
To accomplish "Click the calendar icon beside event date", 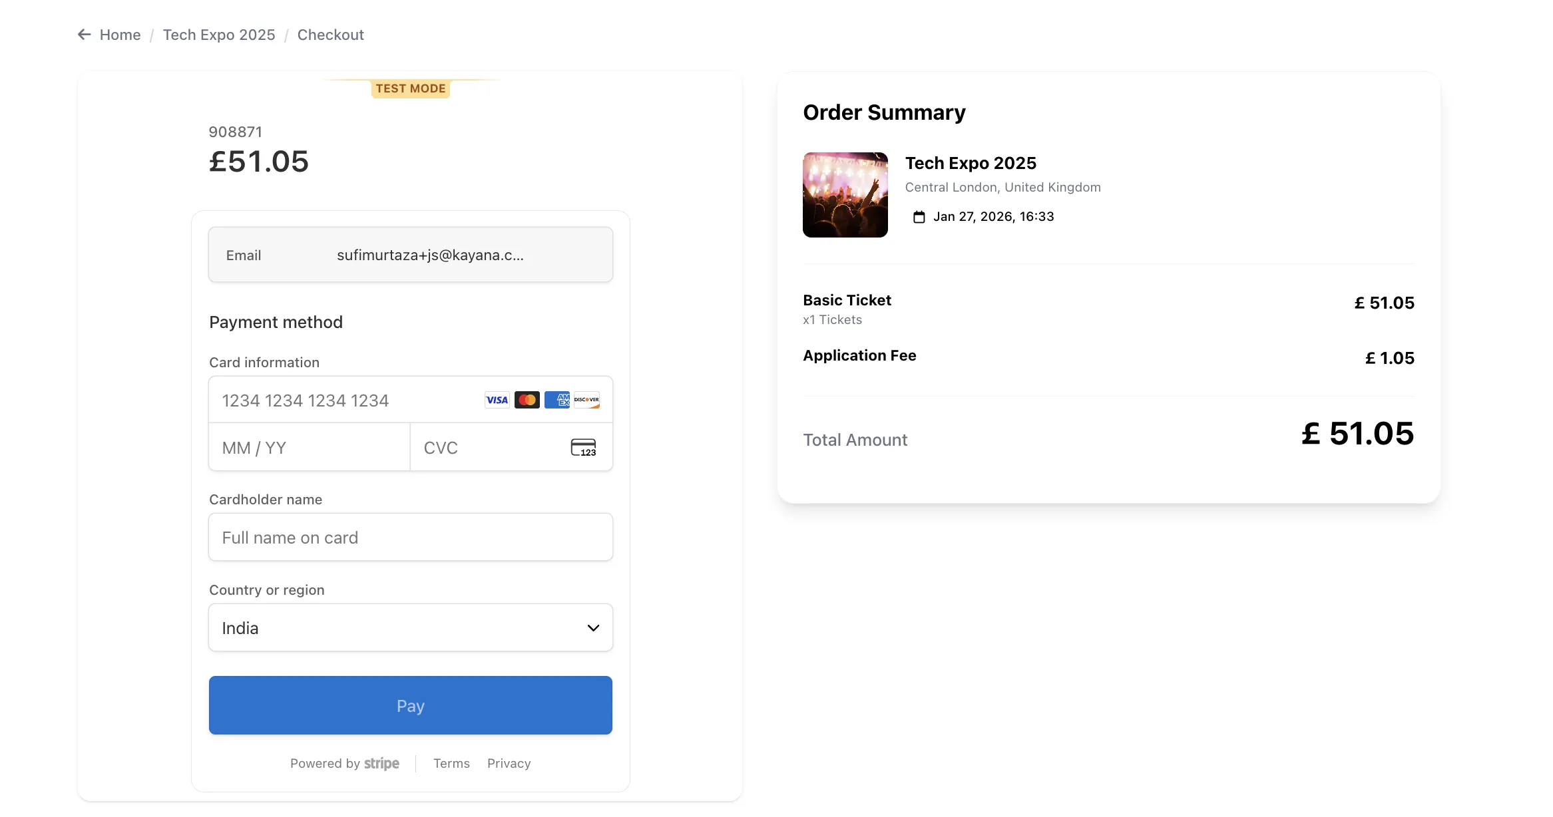I will click(919, 217).
